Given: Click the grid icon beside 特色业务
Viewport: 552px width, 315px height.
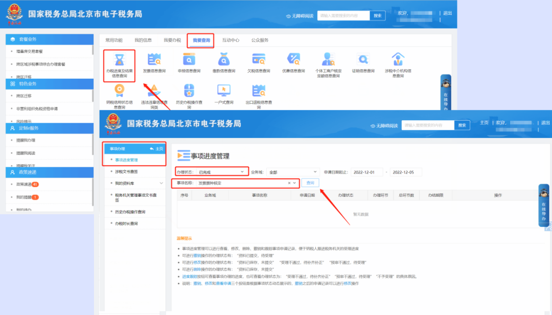Looking at the screenshot, I should (x=13, y=84).
